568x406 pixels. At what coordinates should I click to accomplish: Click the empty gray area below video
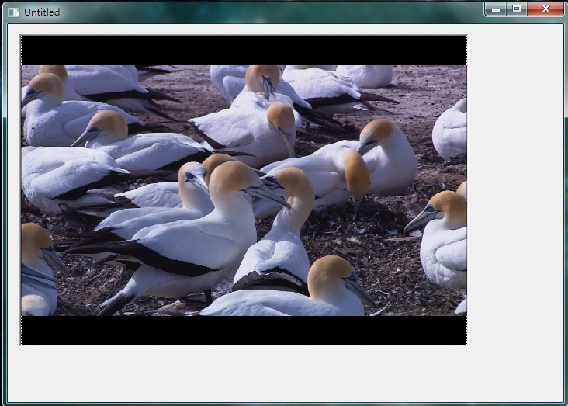pyautogui.click(x=244, y=371)
